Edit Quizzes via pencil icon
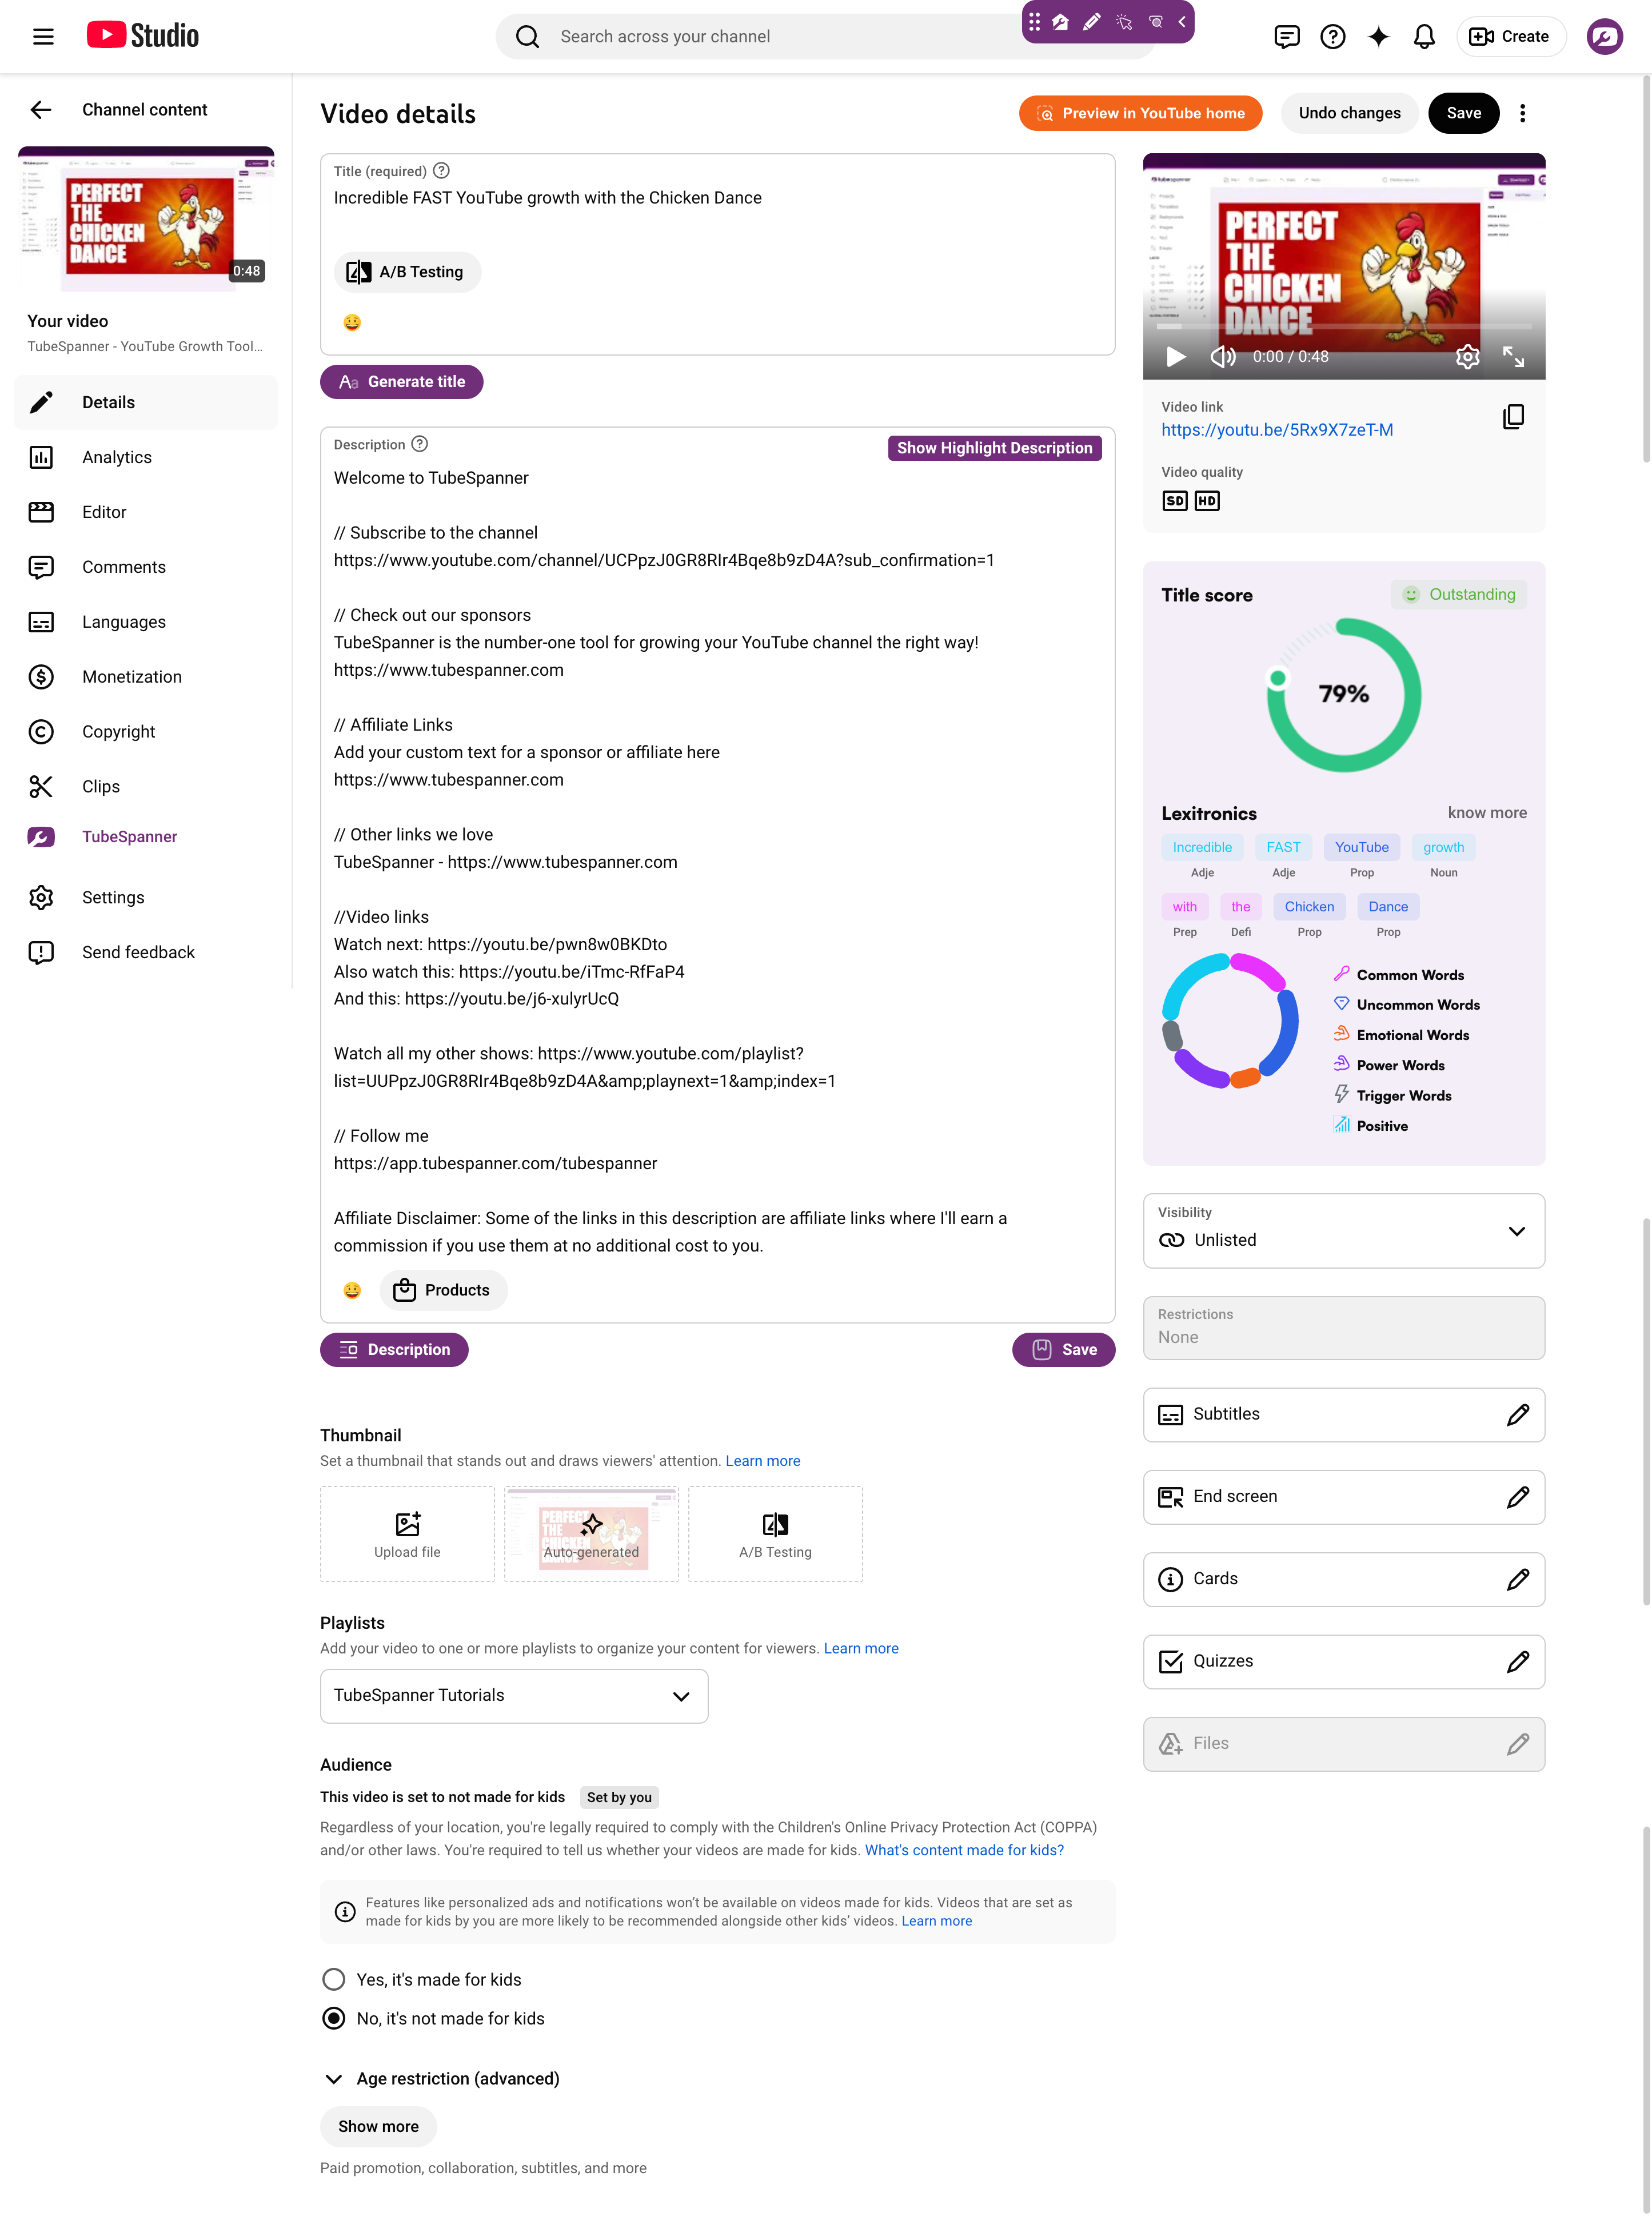This screenshot has height=2216, width=1652. [x=1517, y=1662]
